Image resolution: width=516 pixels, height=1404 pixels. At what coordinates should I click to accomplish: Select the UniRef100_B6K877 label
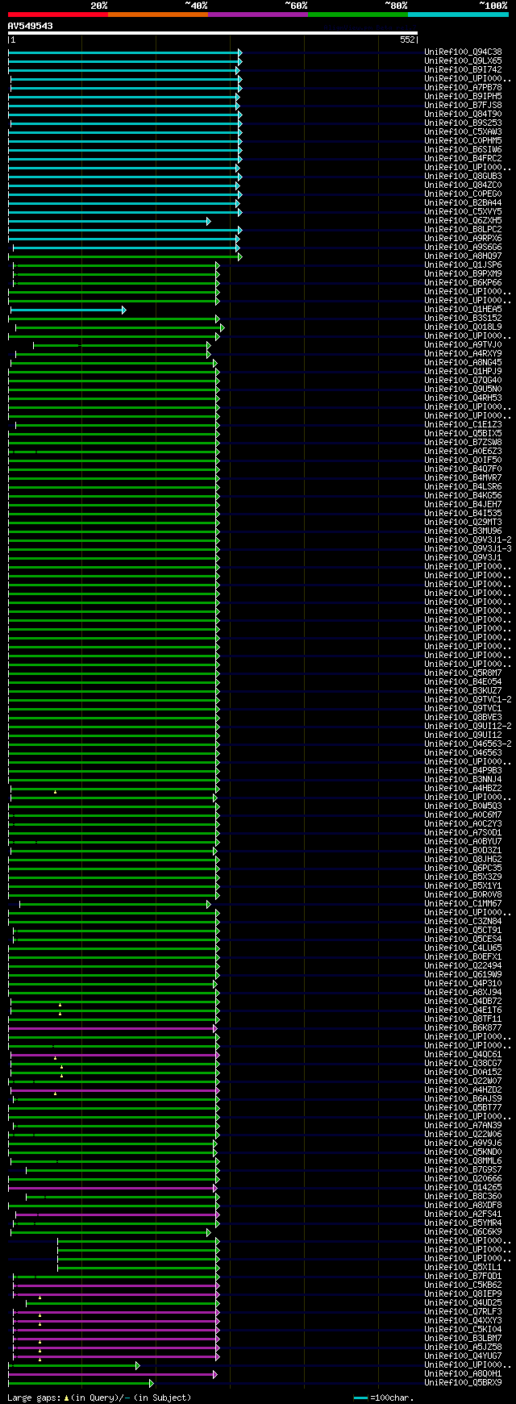click(x=463, y=1028)
